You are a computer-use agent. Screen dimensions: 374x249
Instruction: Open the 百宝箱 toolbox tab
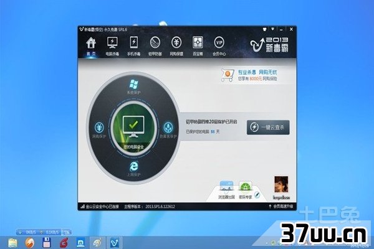coord(198,47)
